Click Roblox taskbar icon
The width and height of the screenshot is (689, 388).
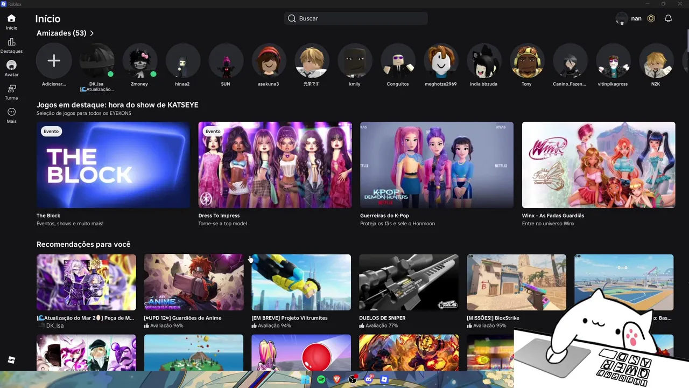[x=384, y=379]
